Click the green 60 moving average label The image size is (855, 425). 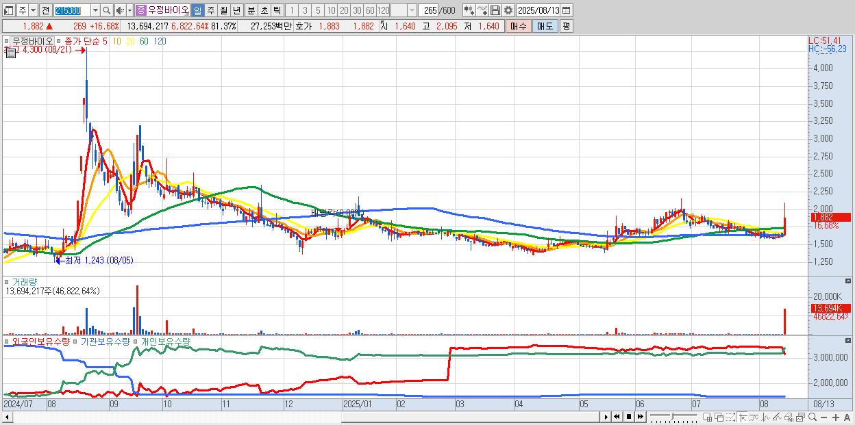[x=144, y=41]
